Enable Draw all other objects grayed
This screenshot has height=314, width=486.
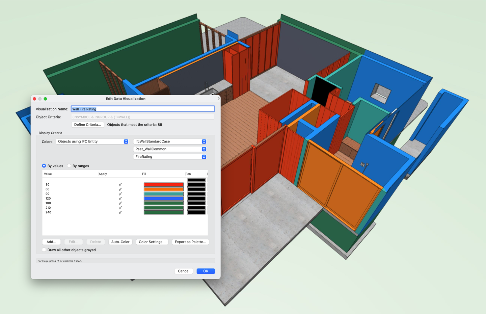click(x=44, y=250)
